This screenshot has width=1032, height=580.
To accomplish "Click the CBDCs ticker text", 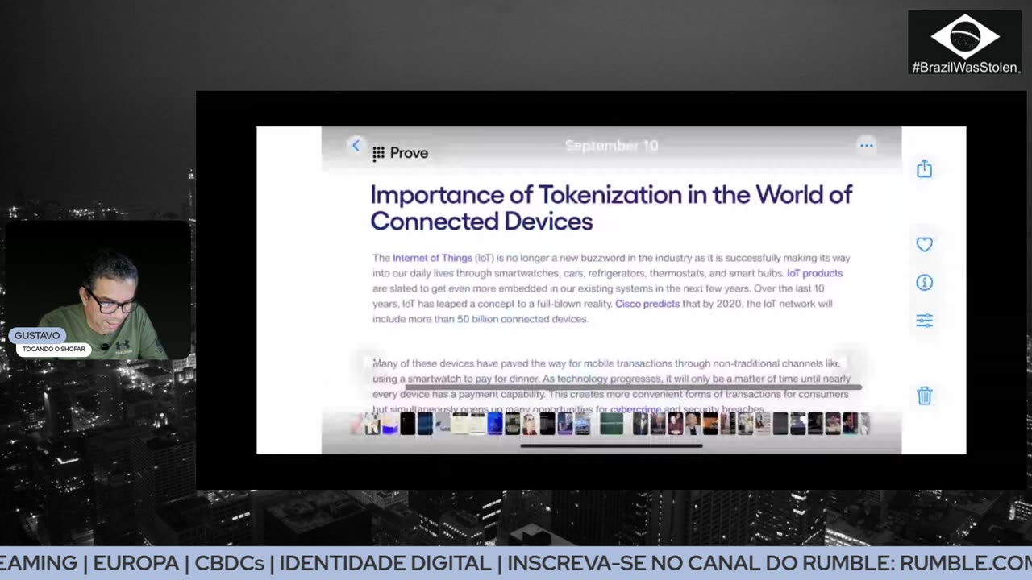I will point(230,563).
